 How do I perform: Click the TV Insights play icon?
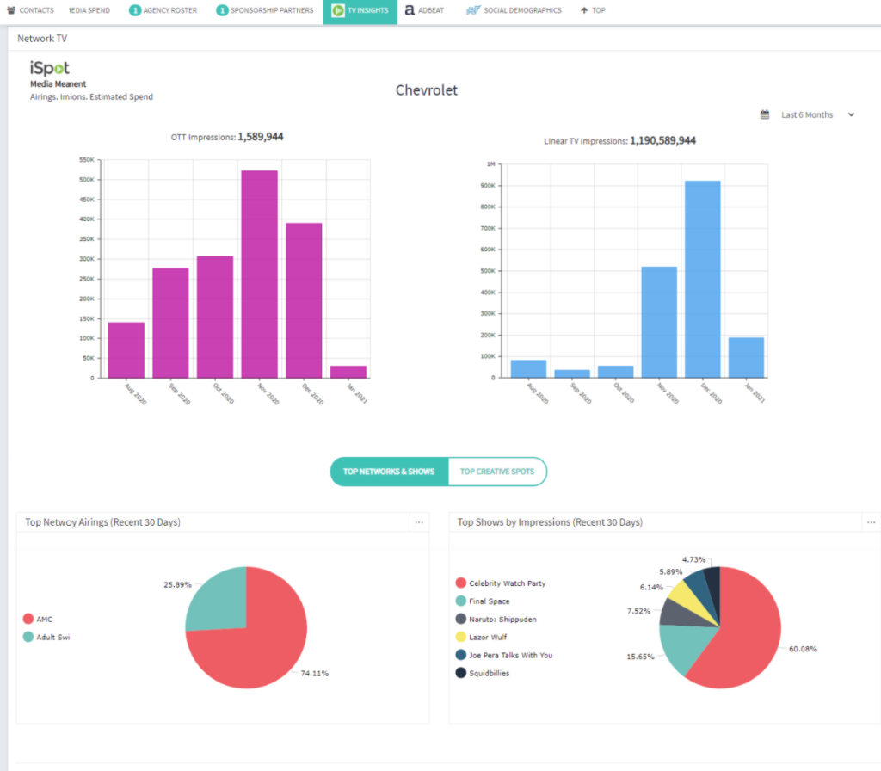click(x=338, y=10)
